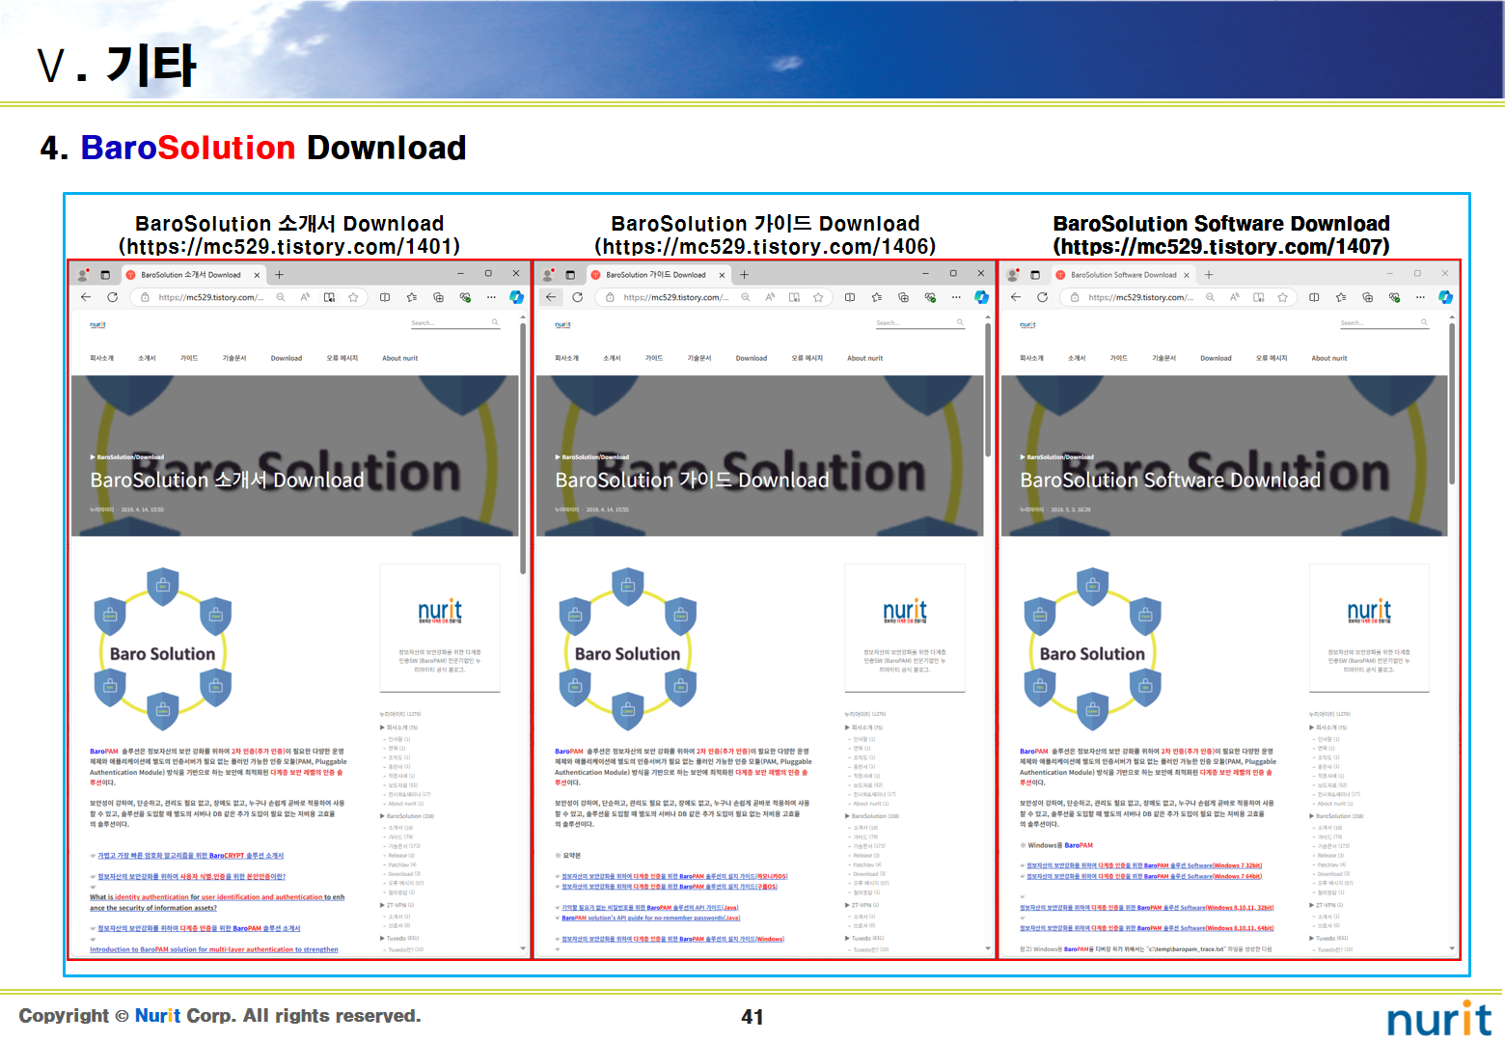The image size is (1505, 1042).
Task: Open Browser essentials in 가이드 Download window
Action: pyautogui.click(x=930, y=297)
